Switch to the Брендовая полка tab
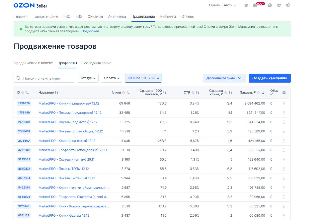 (x=97, y=63)
